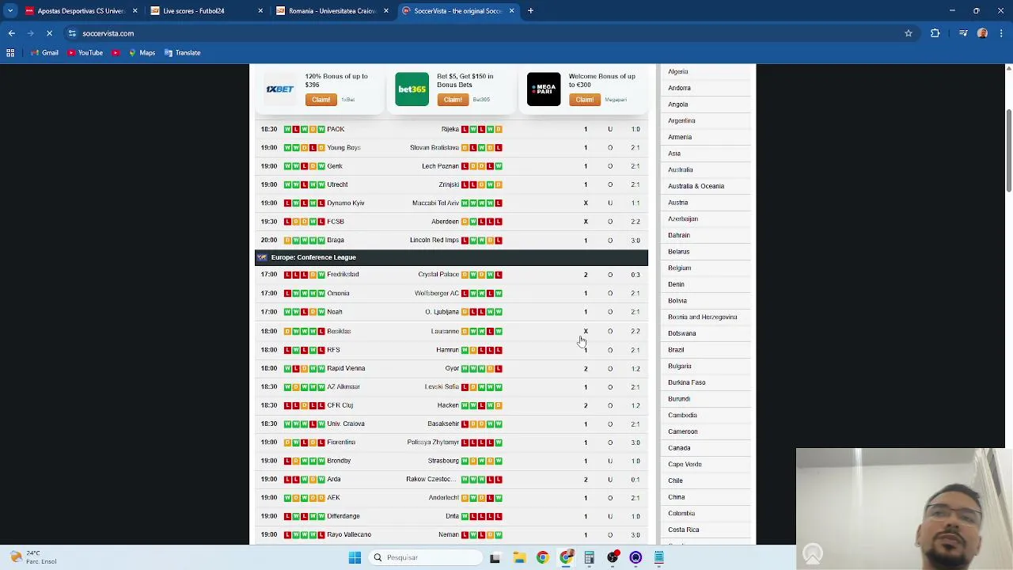Open Fiorentina vs Polissya Zhytomyr match
This screenshot has height=570, width=1013.
(x=451, y=443)
